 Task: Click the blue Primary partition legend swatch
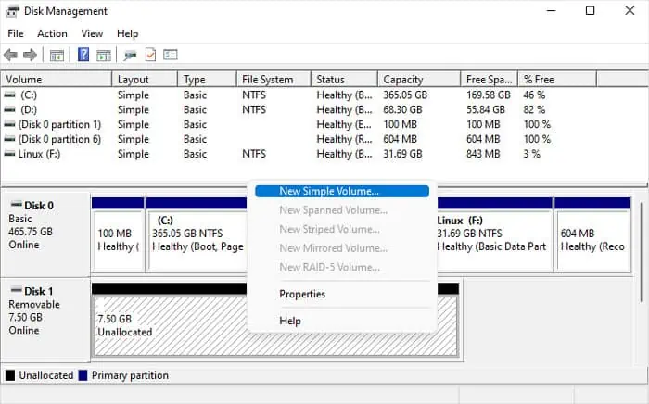(83, 375)
